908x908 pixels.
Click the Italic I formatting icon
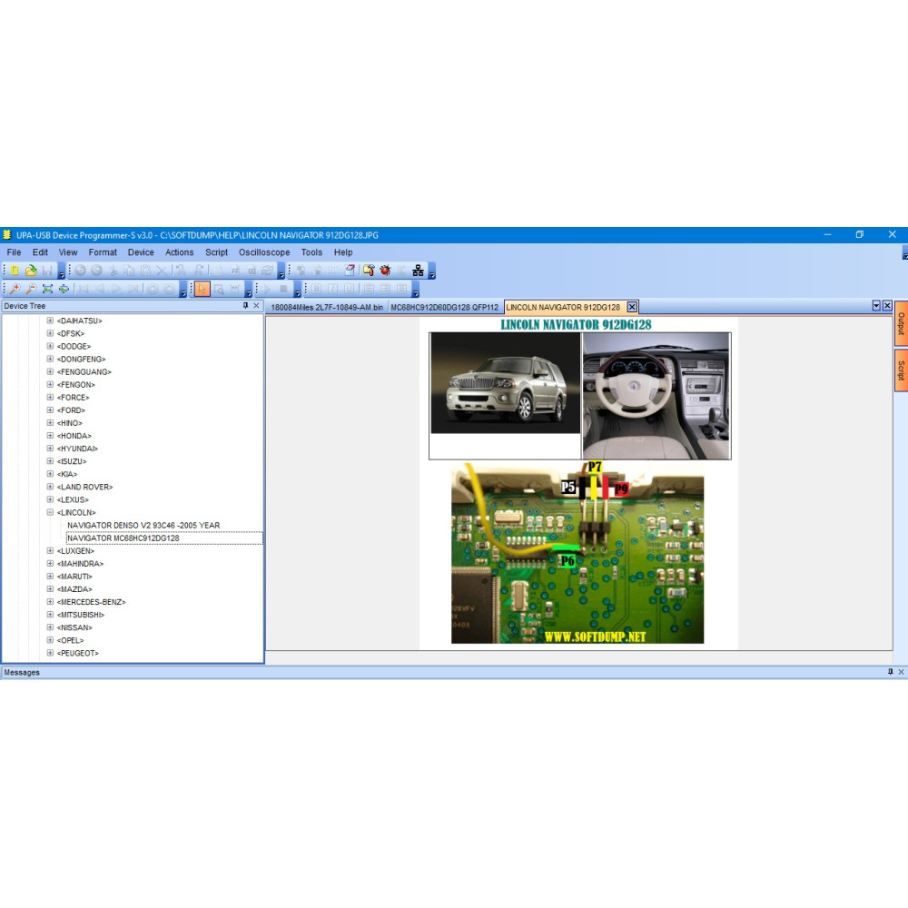(x=333, y=289)
